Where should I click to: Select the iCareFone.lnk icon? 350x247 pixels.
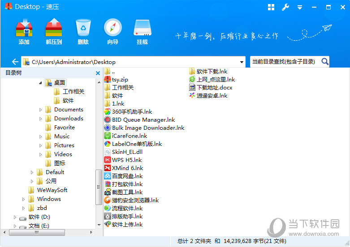[108, 136]
